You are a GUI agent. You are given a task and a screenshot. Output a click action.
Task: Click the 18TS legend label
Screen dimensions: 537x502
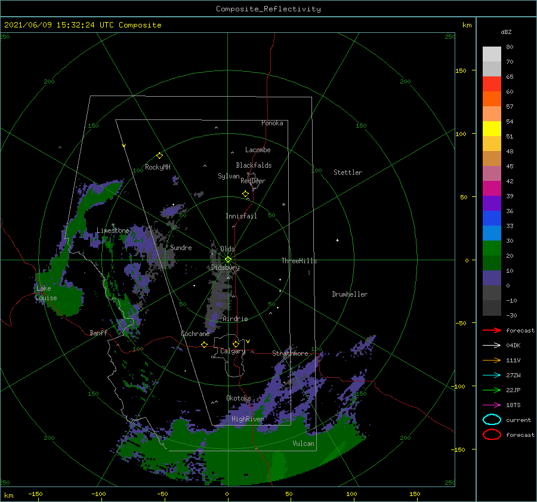(x=513, y=405)
